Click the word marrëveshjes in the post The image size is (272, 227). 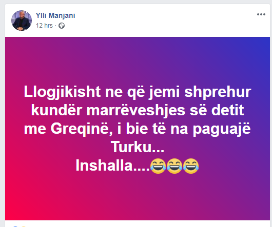click(x=136, y=111)
